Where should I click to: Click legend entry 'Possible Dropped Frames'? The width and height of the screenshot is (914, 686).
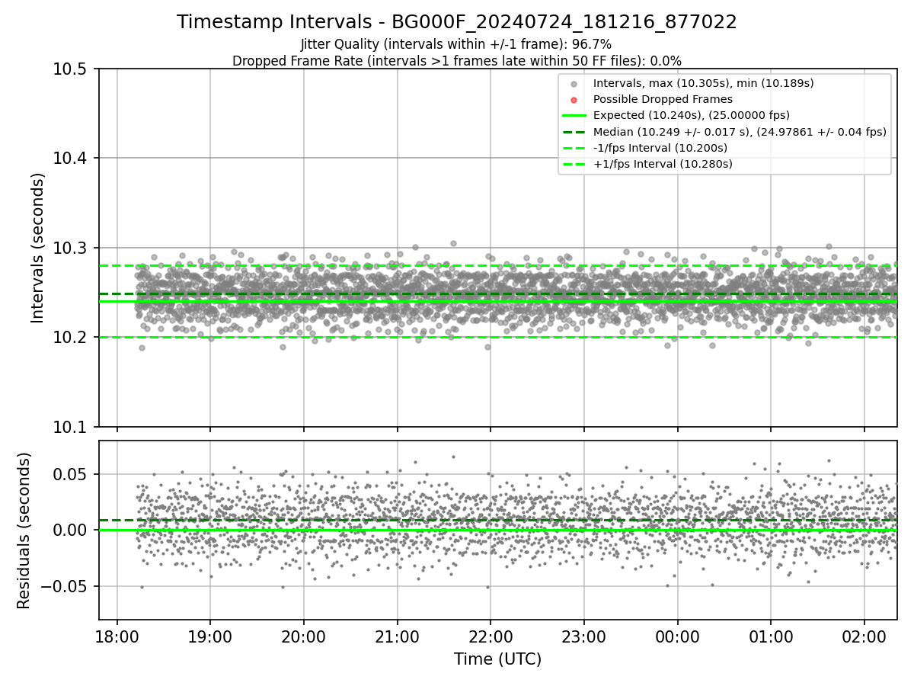[x=663, y=99]
